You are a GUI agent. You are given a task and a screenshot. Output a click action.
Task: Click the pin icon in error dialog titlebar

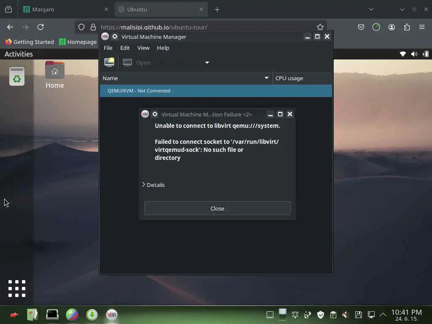[155, 114]
